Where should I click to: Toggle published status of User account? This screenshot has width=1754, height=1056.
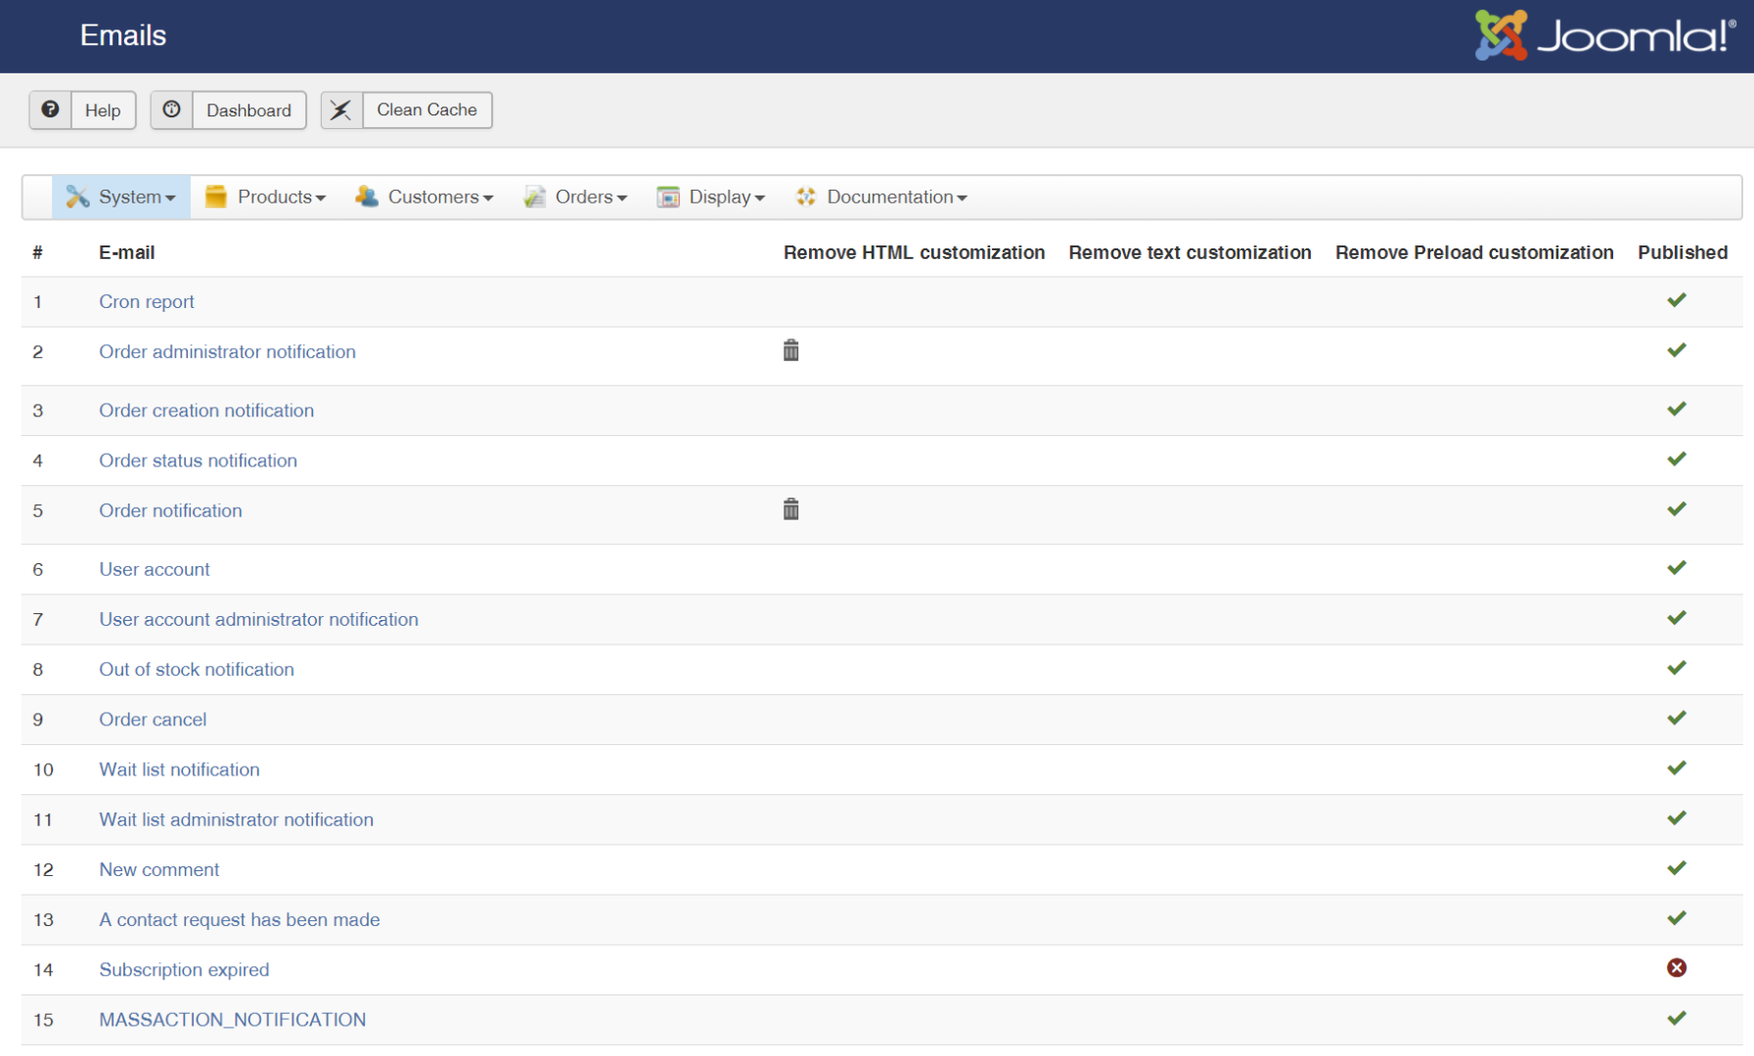(1677, 567)
